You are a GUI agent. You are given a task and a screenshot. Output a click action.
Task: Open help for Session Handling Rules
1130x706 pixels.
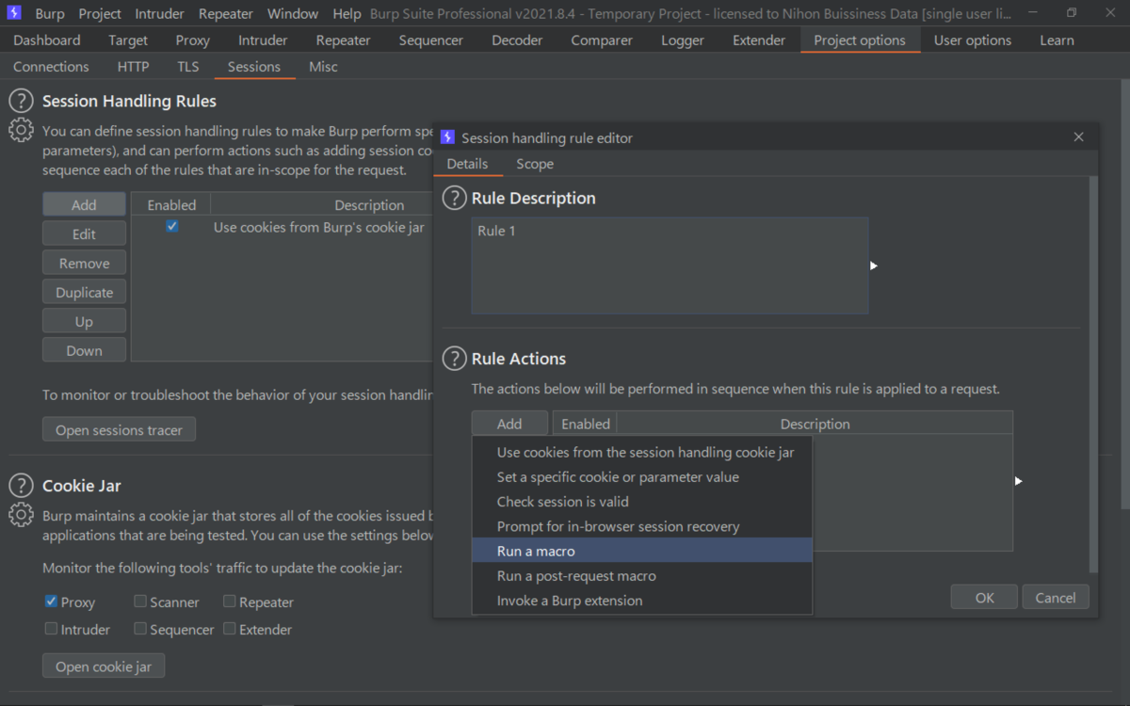tap(21, 101)
